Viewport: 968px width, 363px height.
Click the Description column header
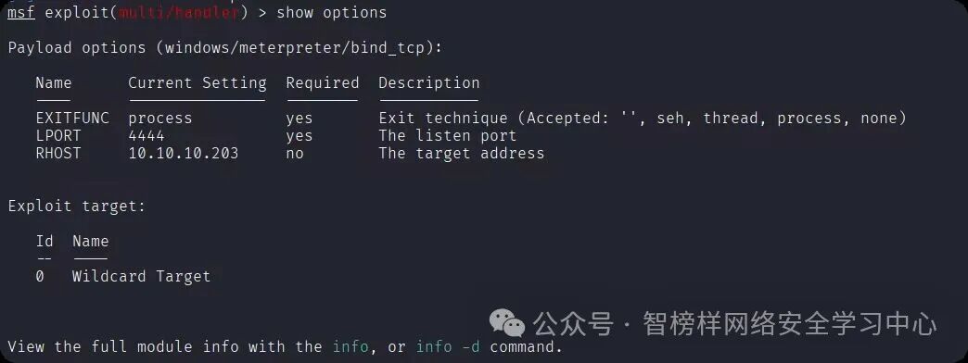click(x=429, y=82)
